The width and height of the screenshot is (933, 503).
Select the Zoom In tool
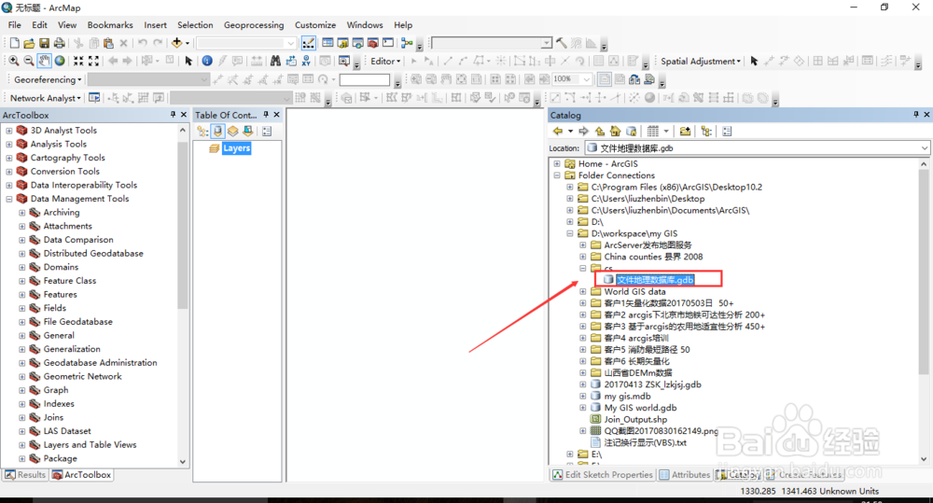(13, 61)
